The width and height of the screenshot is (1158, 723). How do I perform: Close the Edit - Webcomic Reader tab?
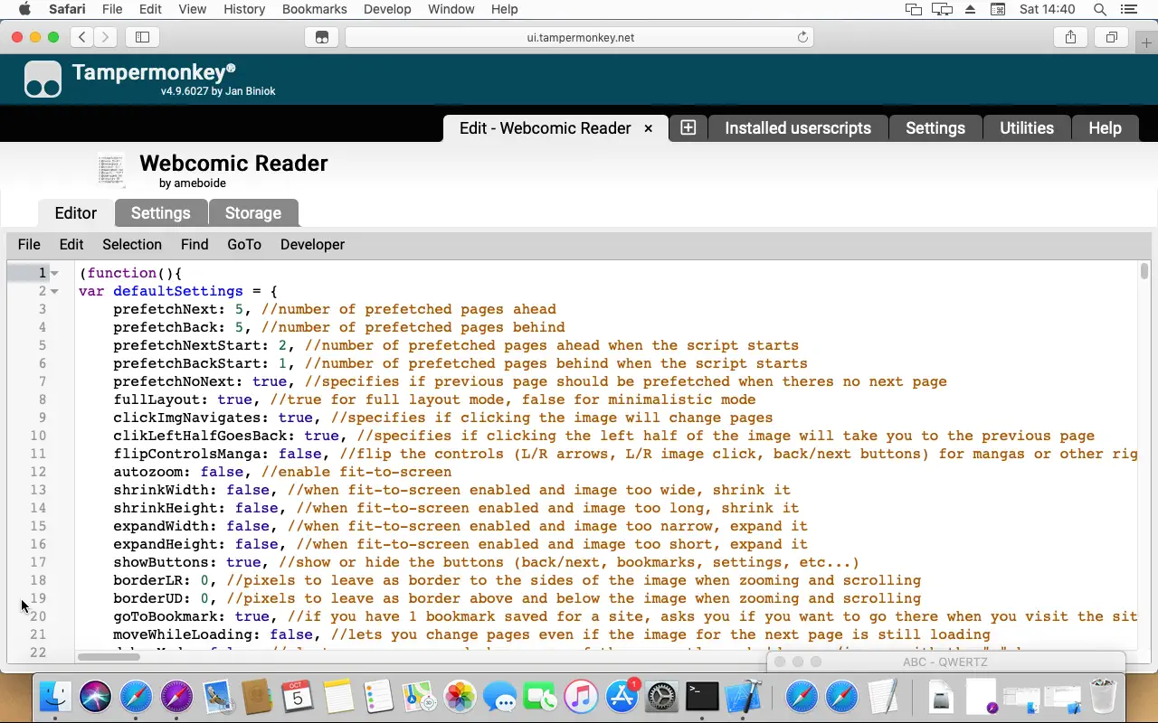(648, 128)
